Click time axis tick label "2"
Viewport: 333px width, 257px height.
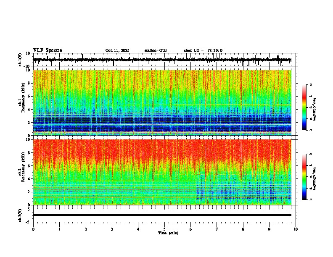(x=86, y=229)
